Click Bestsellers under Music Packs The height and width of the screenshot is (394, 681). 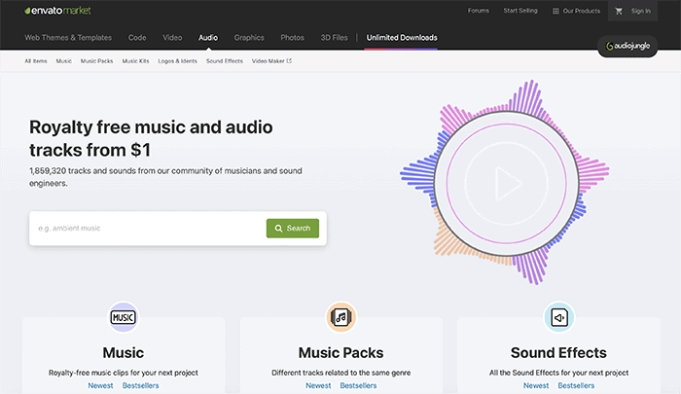pyautogui.click(x=358, y=386)
